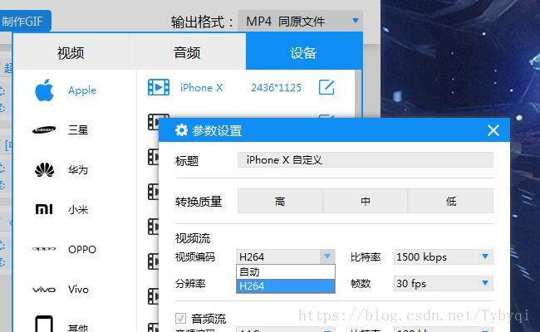Viewport: 540px width, 332px height.
Task: Set conversion quality to 低
Action: click(x=451, y=201)
